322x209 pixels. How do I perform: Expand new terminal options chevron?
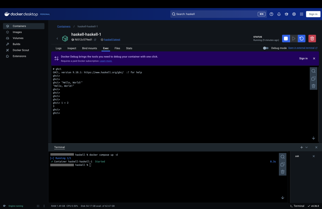tap(307, 147)
